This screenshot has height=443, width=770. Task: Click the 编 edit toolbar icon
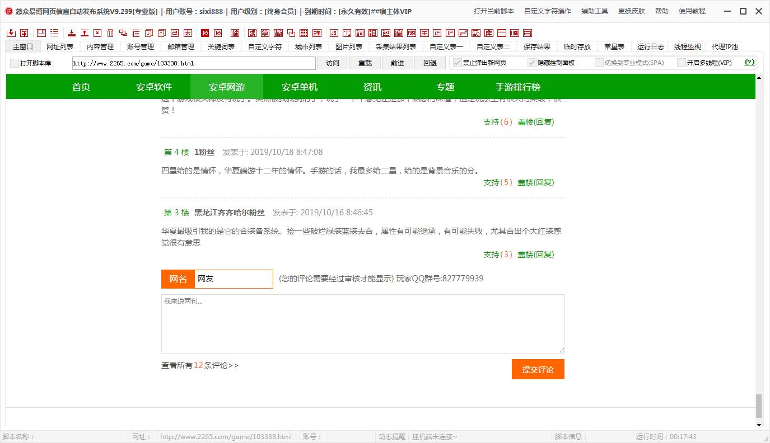click(x=399, y=33)
